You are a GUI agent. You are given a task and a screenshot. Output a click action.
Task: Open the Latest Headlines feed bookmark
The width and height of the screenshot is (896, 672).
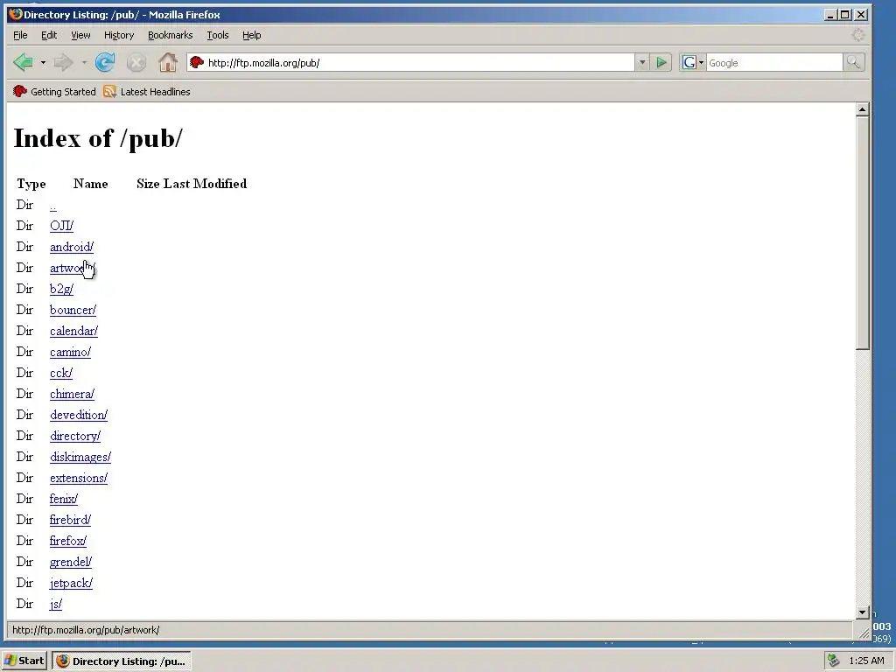click(147, 91)
